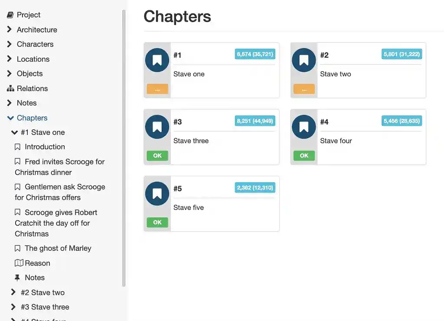
Task: Click the map icon beside Reason
Action: tap(19, 263)
